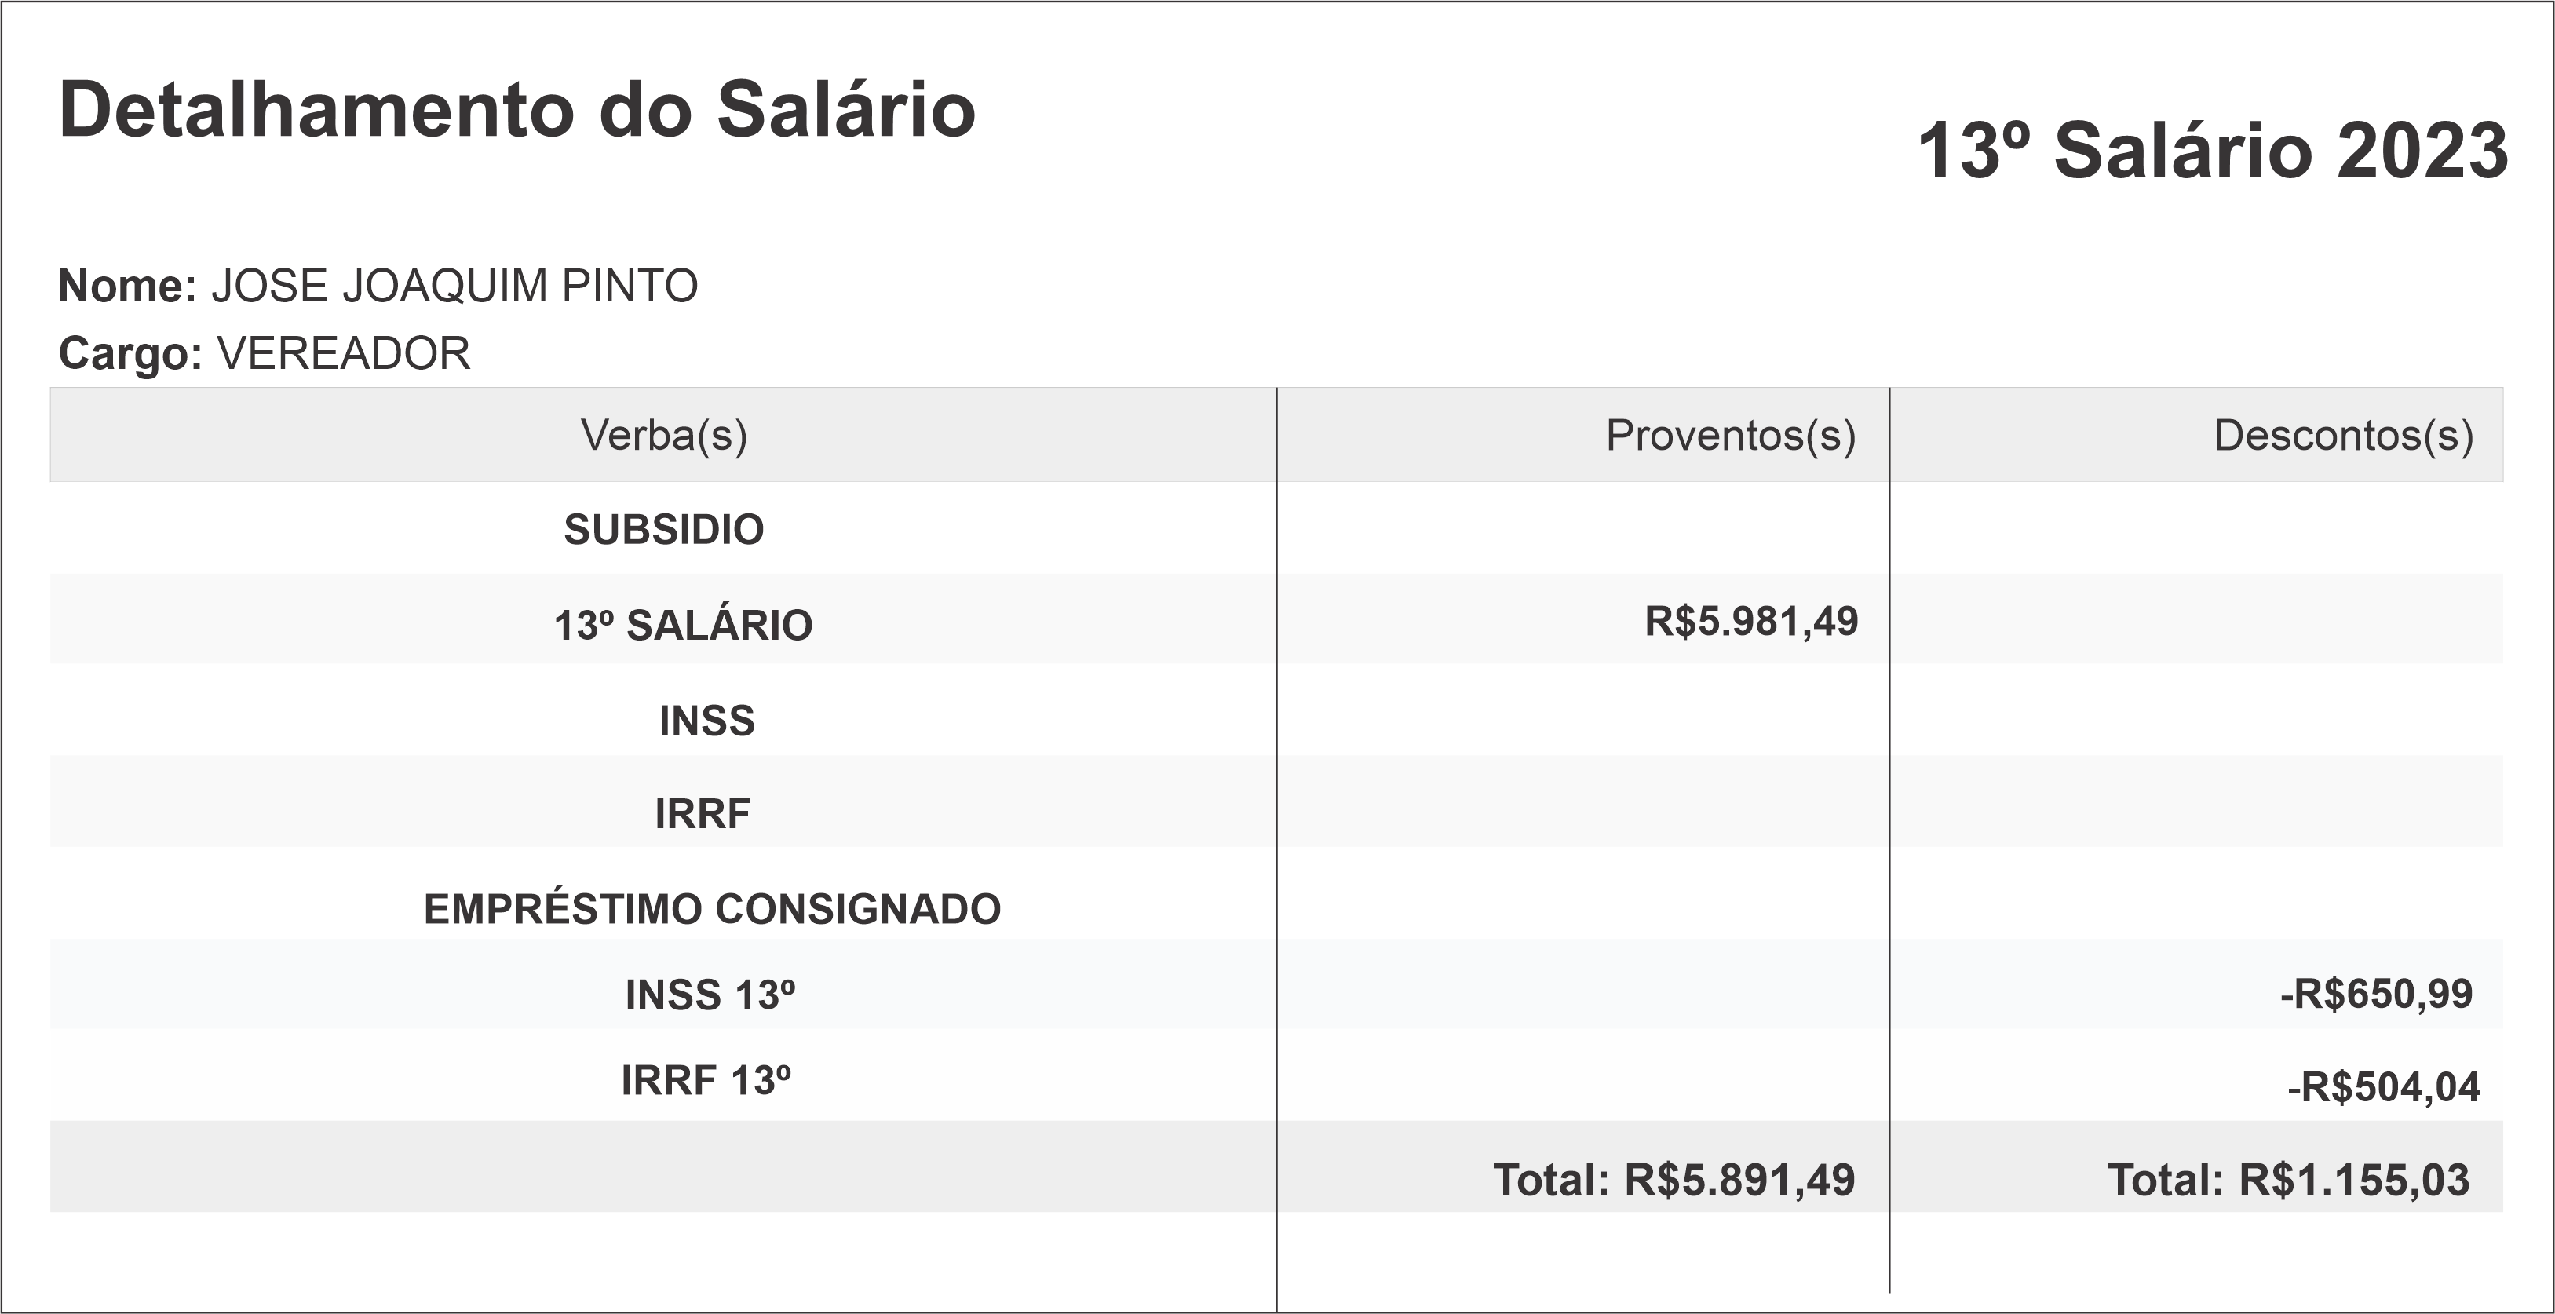Click the Cargo value VEREADOR
The width and height of the screenshot is (2555, 1314).
coord(343,354)
